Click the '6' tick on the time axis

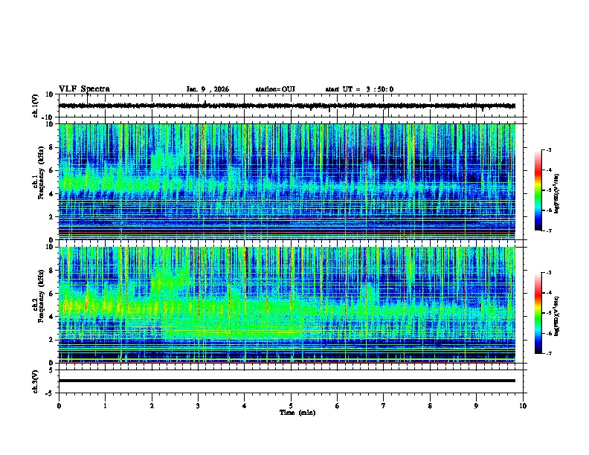click(338, 406)
